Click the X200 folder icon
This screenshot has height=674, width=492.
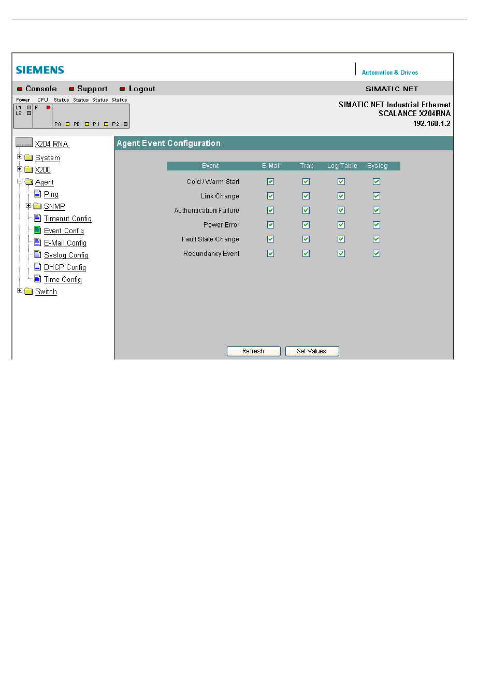tap(28, 169)
